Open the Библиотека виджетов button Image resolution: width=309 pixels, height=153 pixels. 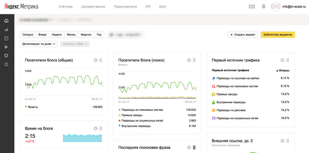tap(278, 35)
